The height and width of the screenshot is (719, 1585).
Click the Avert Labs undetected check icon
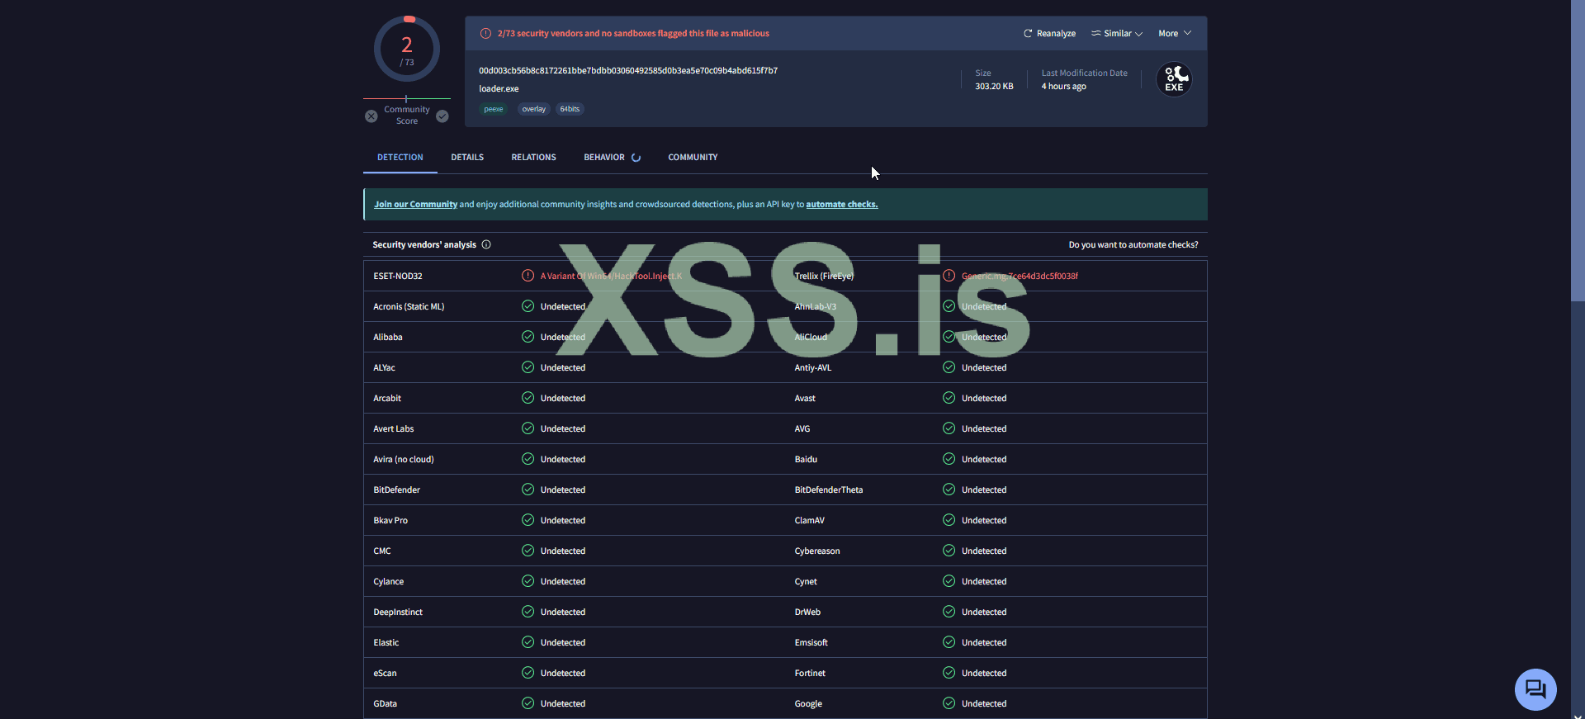[x=528, y=428]
